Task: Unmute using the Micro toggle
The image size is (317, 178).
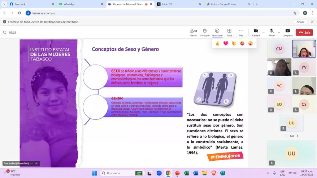Action: (x=271, y=32)
